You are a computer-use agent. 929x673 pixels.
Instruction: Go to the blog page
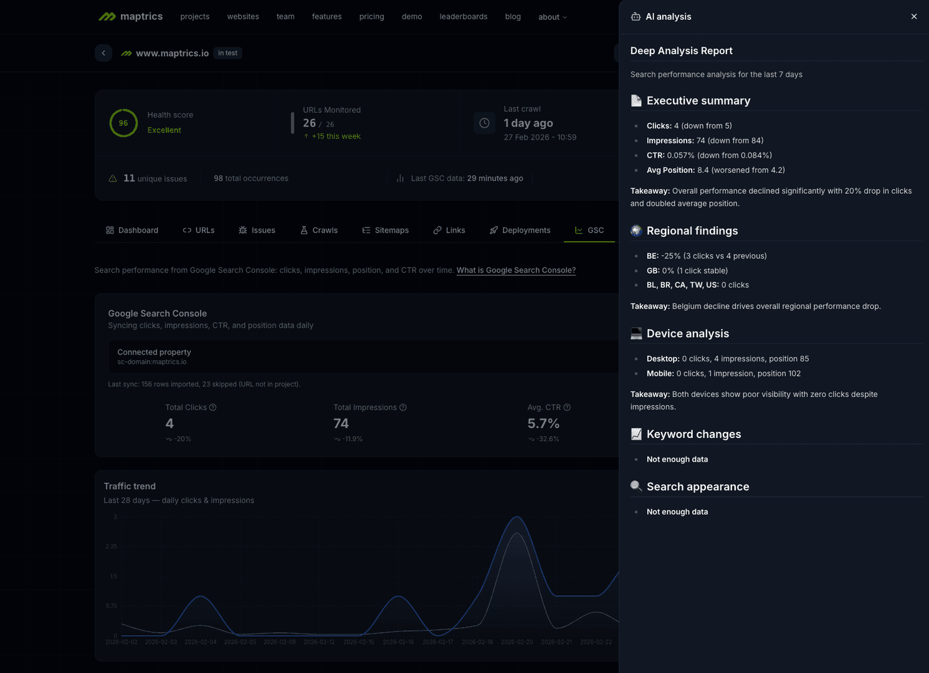click(513, 17)
